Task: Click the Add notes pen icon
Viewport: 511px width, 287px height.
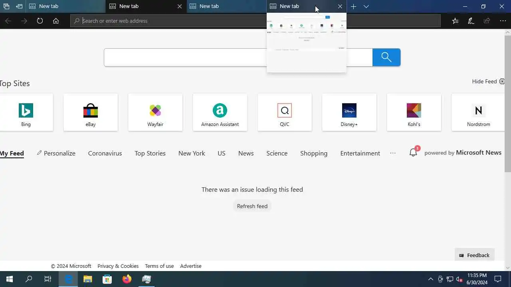Action: click(471, 21)
